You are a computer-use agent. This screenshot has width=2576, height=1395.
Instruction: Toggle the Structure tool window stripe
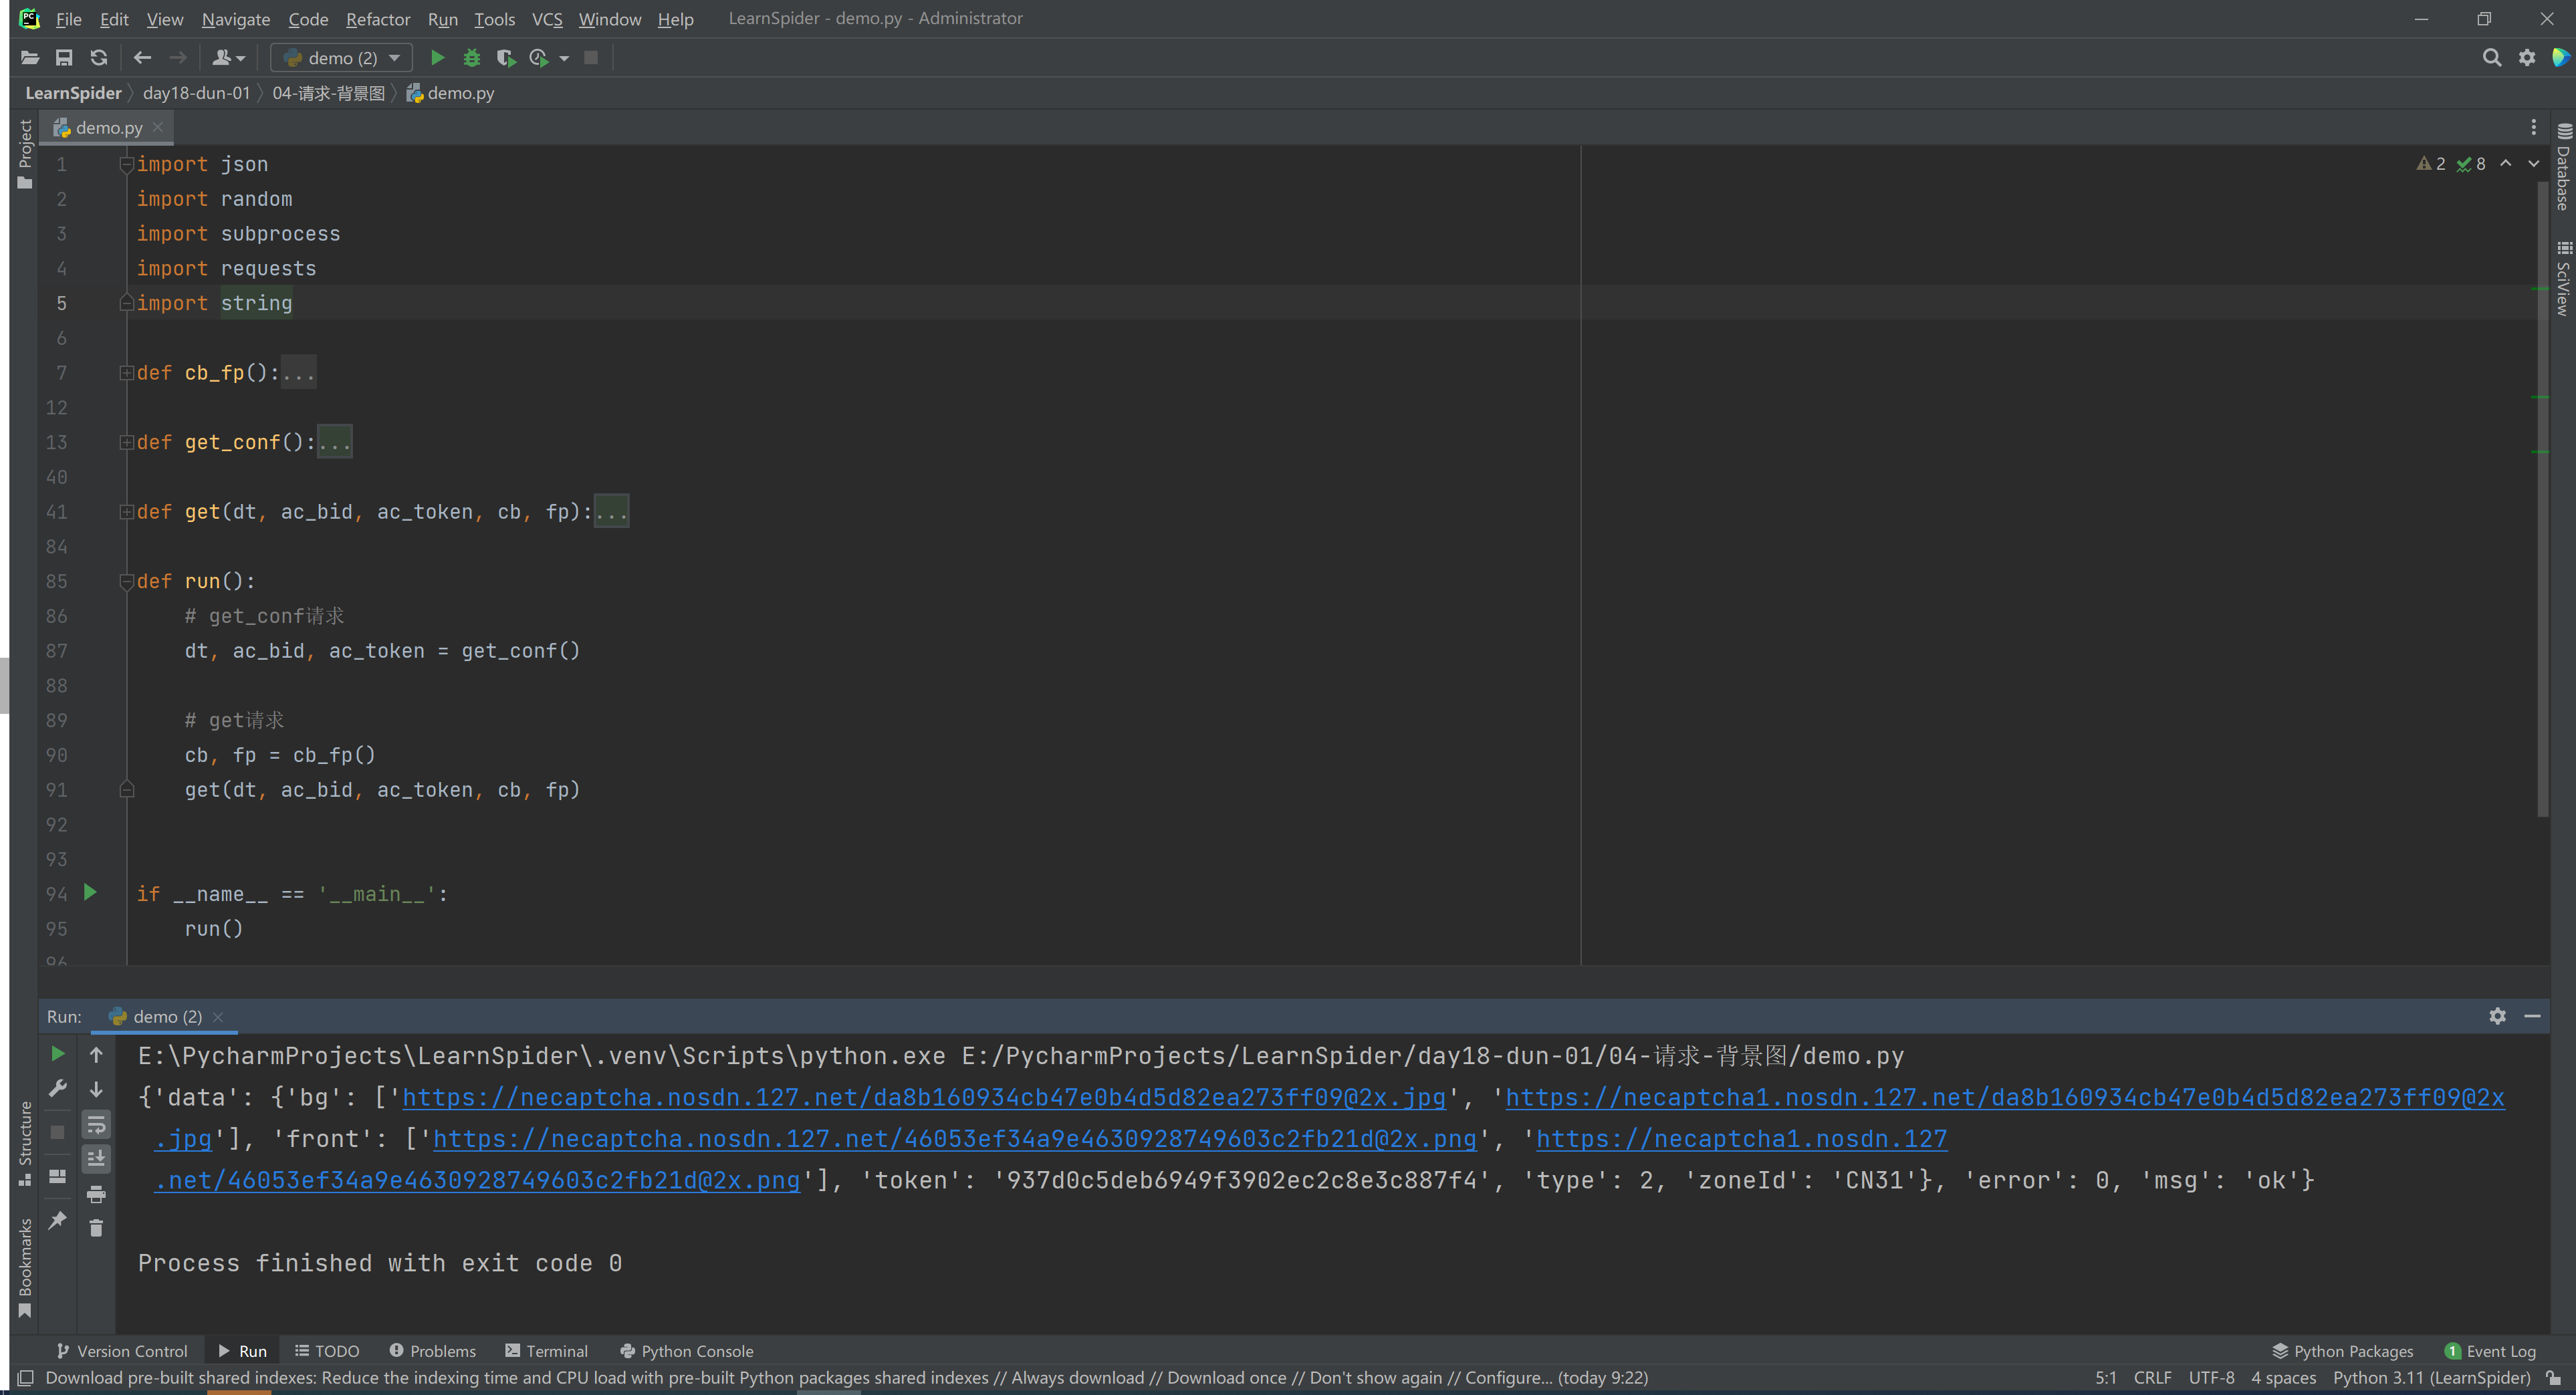point(25,1143)
